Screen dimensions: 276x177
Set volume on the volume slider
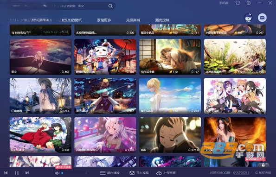coord(75,173)
